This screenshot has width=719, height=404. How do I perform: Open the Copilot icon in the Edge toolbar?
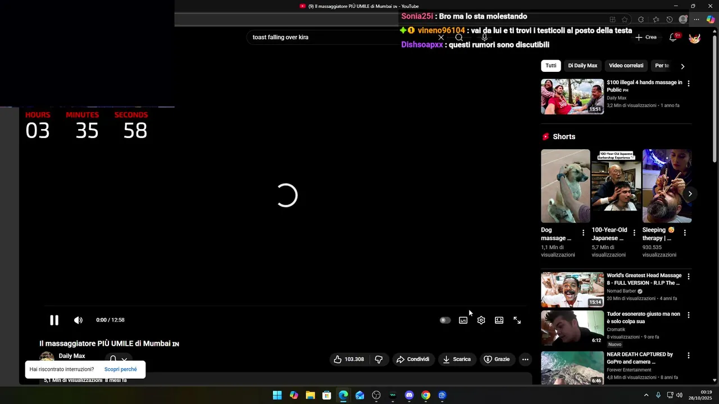(x=711, y=20)
